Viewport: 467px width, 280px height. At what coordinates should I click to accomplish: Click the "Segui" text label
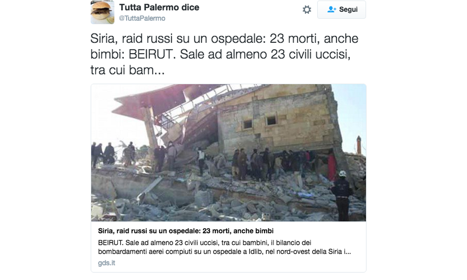(348, 9)
